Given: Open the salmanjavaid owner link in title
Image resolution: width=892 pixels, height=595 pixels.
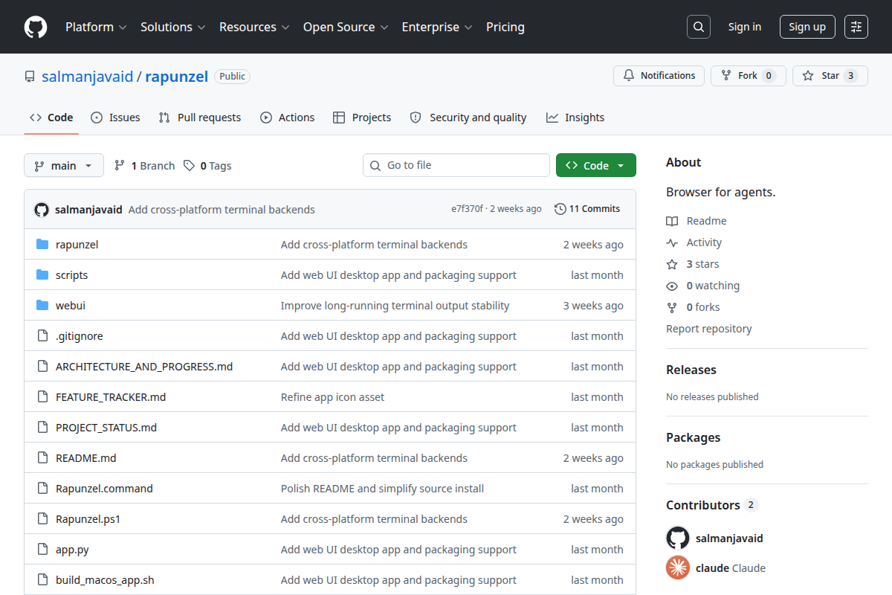Looking at the screenshot, I should click(x=88, y=76).
